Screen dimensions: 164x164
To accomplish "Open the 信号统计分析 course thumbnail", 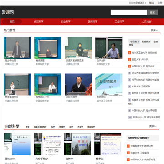I will pos(48,84).
